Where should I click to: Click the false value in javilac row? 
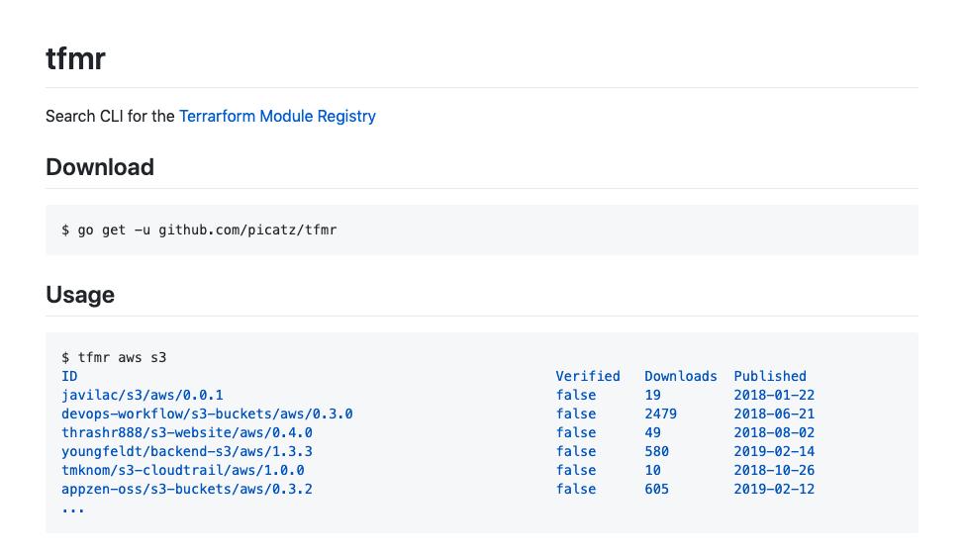[x=575, y=396]
